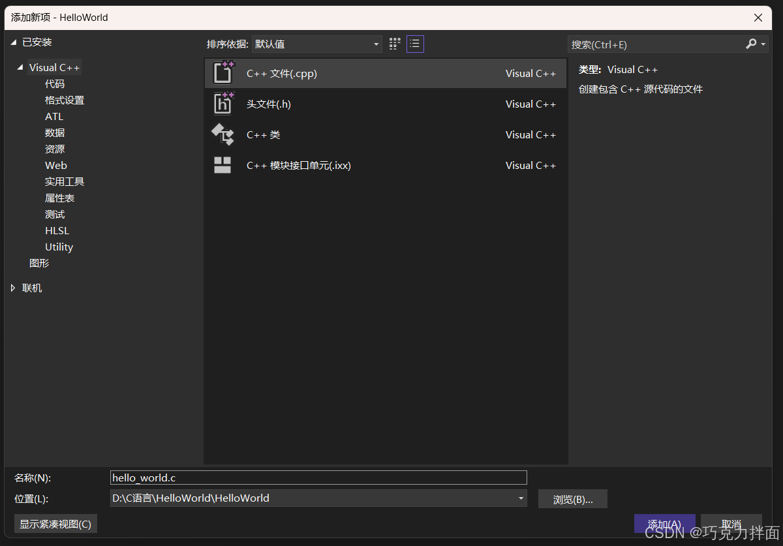
Task: Select 实用工具 category in the tree
Action: [x=65, y=182]
